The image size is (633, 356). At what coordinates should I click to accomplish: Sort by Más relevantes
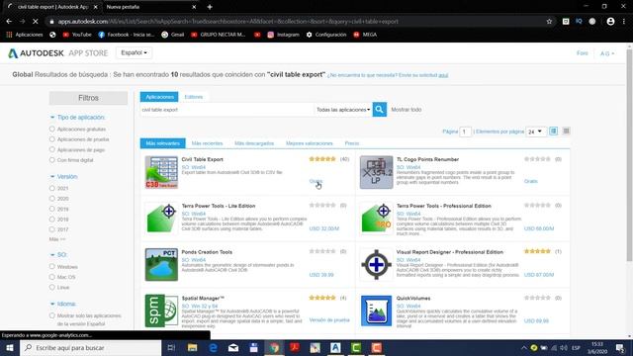pyautogui.click(x=162, y=143)
